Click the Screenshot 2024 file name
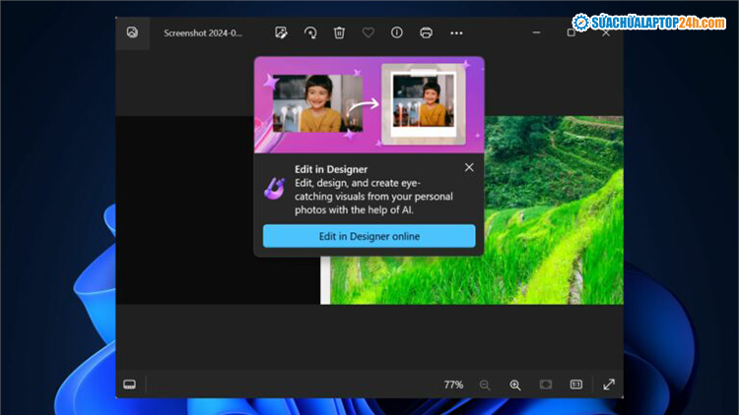The width and height of the screenshot is (739, 415). (203, 32)
